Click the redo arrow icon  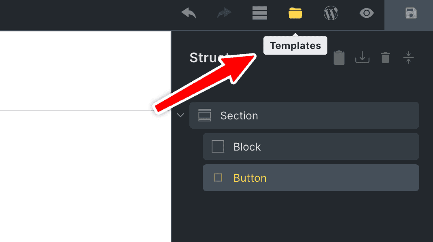pyautogui.click(x=225, y=13)
